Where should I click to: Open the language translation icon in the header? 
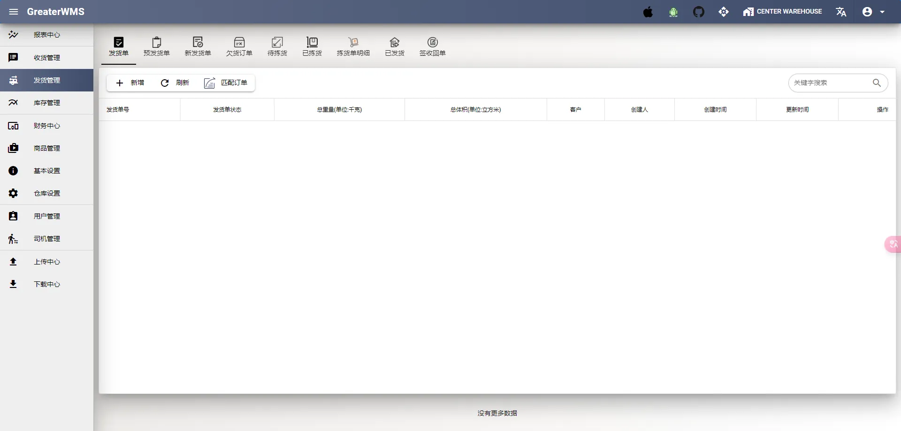click(841, 12)
